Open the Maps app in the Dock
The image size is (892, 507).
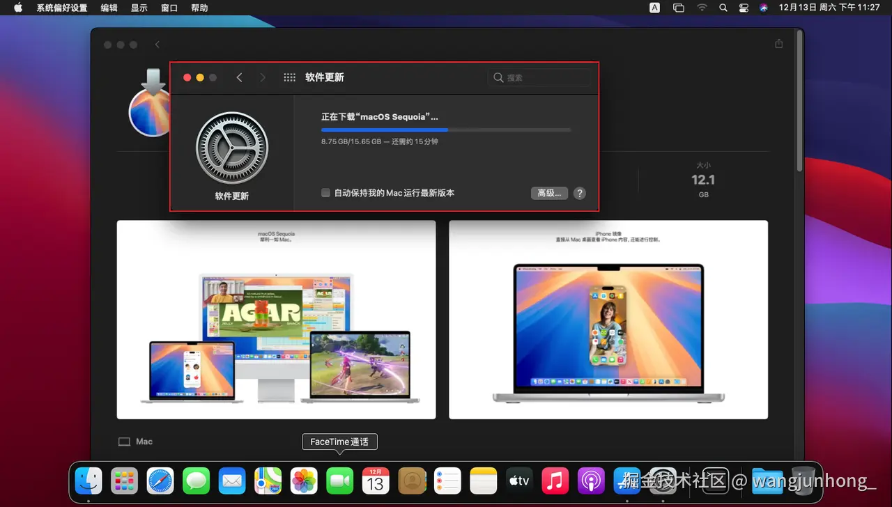point(268,481)
